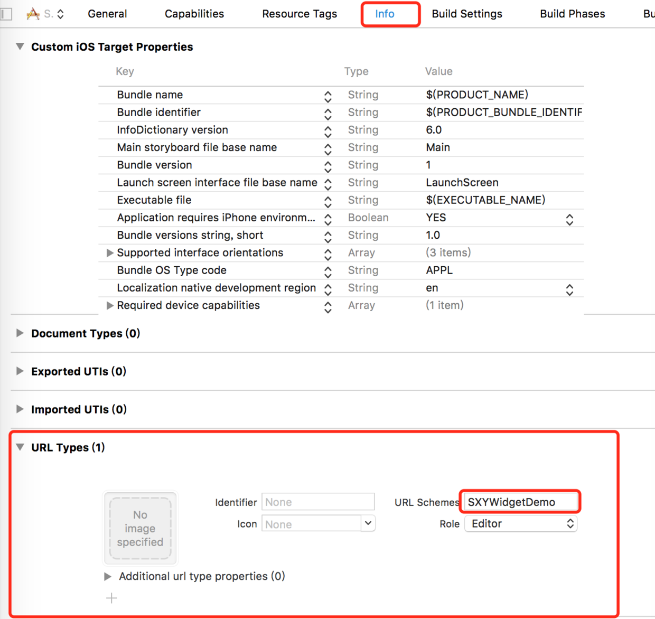Select the Info tab
The width and height of the screenshot is (655, 619).
tap(385, 14)
